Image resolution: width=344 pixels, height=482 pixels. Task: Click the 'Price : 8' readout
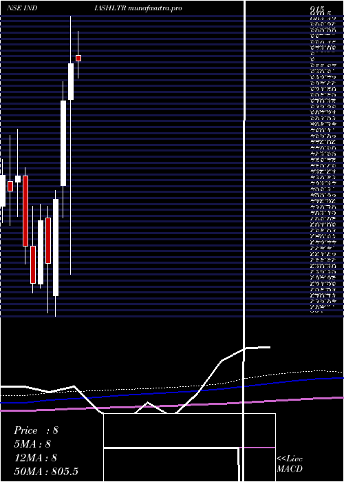pos(36,430)
